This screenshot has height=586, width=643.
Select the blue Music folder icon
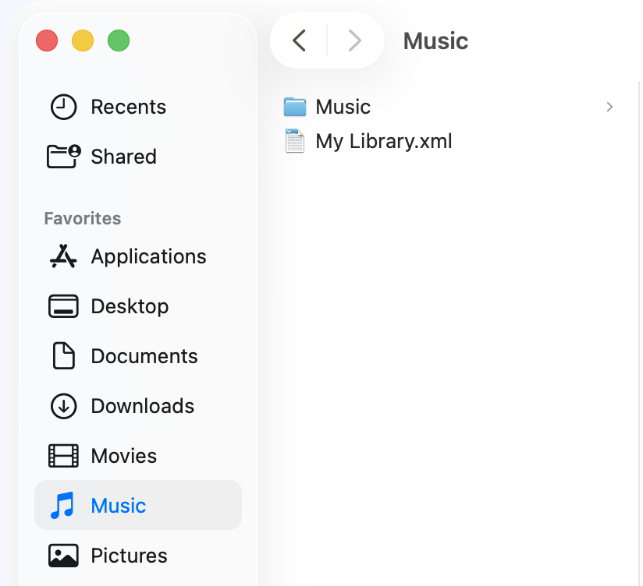pos(294,107)
